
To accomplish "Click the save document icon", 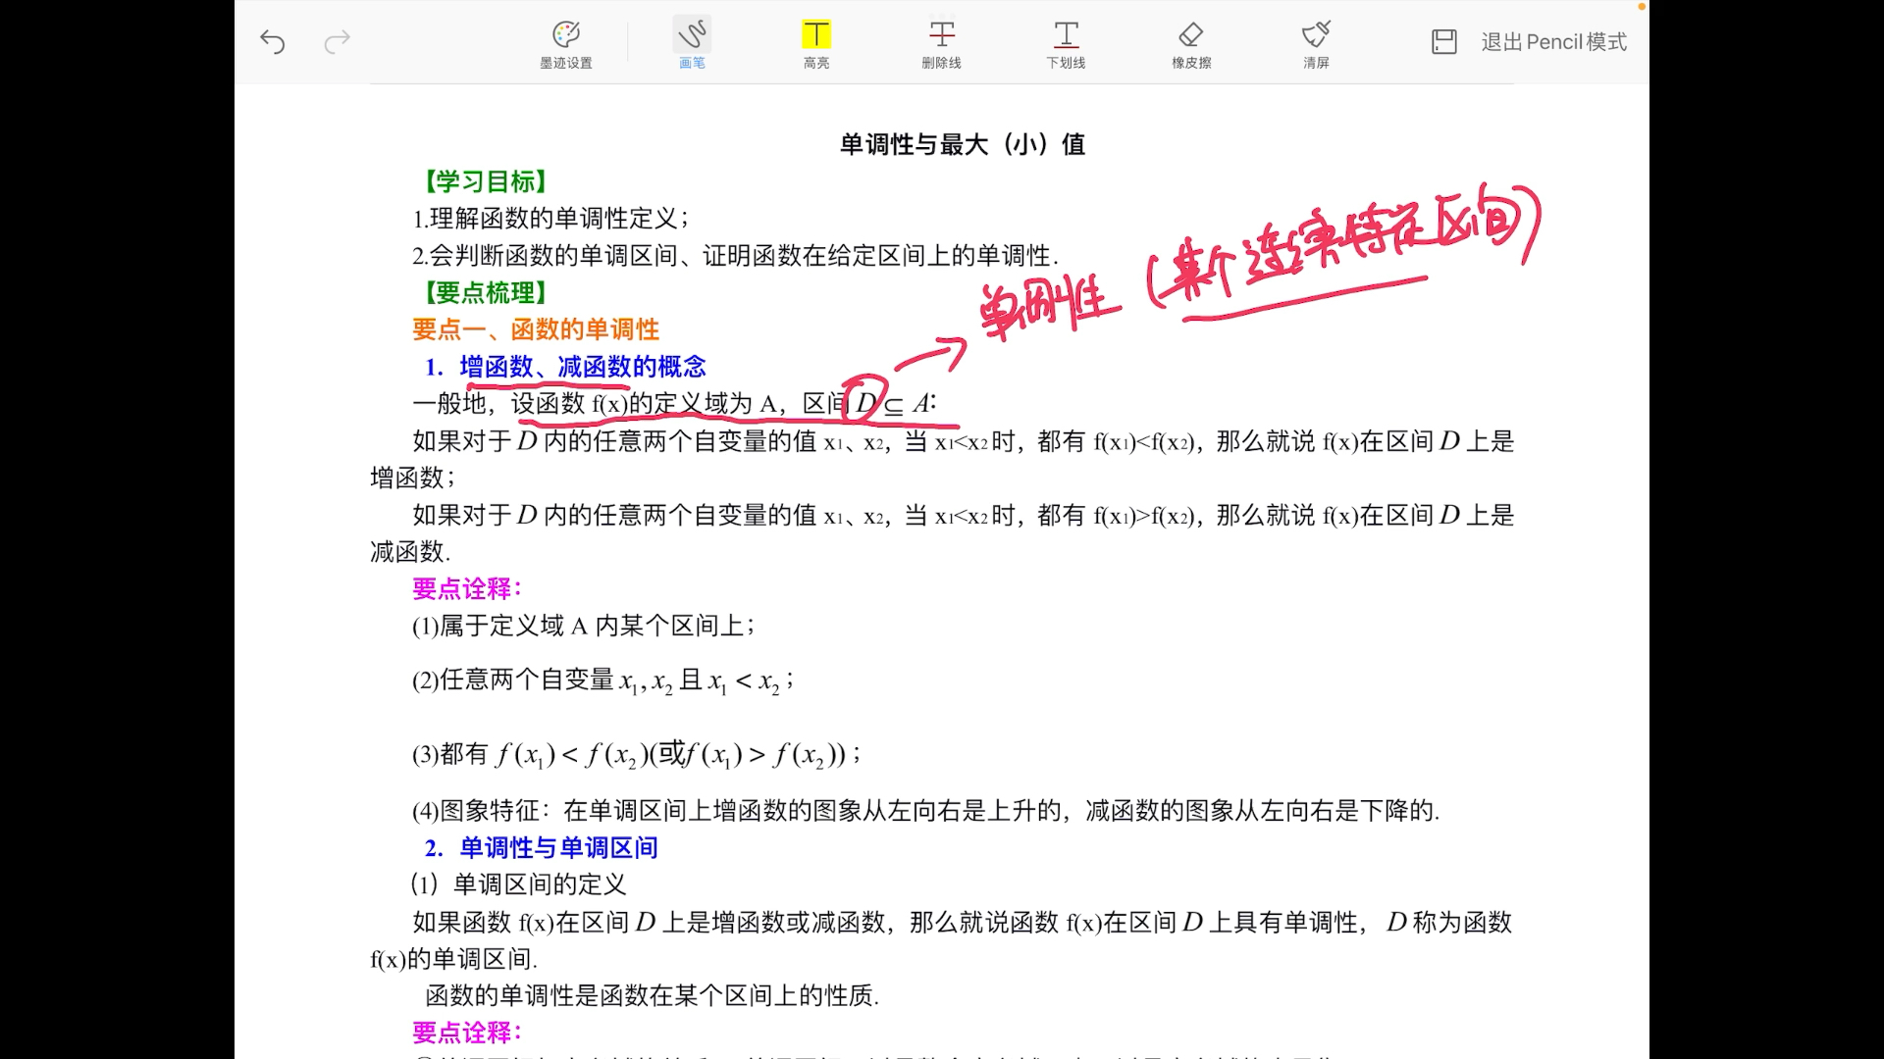I will [x=1443, y=41].
